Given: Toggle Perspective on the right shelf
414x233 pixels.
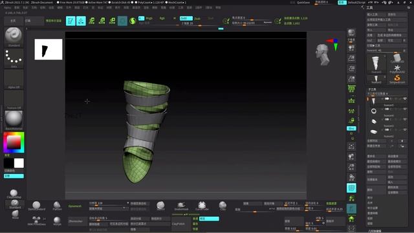Looking at the screenshot, I should 351,89.
